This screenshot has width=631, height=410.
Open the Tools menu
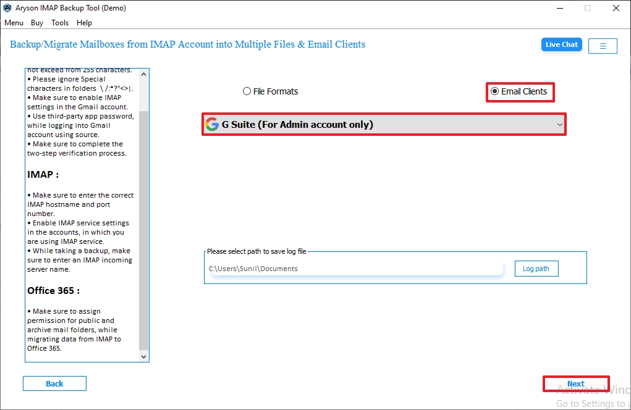[x=60, y=23]
